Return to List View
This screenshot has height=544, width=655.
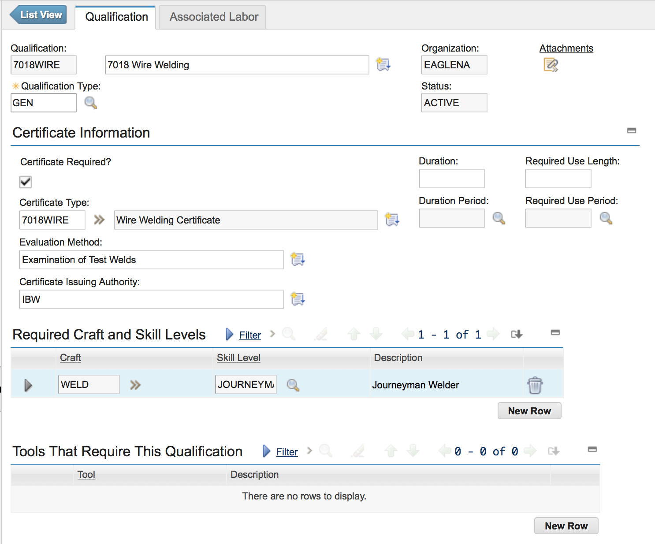(x=38, y=15)
